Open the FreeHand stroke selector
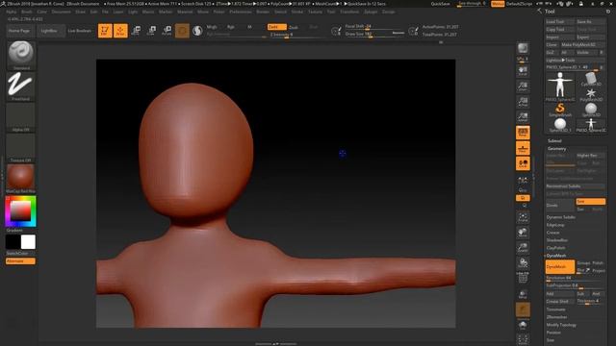The height and width of the screenshot is (346, 616). click(21, 86)
